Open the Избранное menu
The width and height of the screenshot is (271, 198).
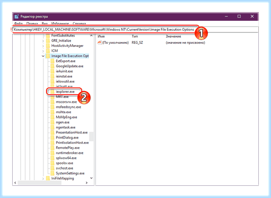click(x=60, y=23)
